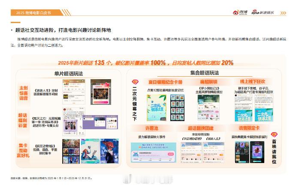Click the 《疯狂动物城2》视频、语音、平面 description
Image resolution: width=296 pixels, height=187 pixels.
45,149
